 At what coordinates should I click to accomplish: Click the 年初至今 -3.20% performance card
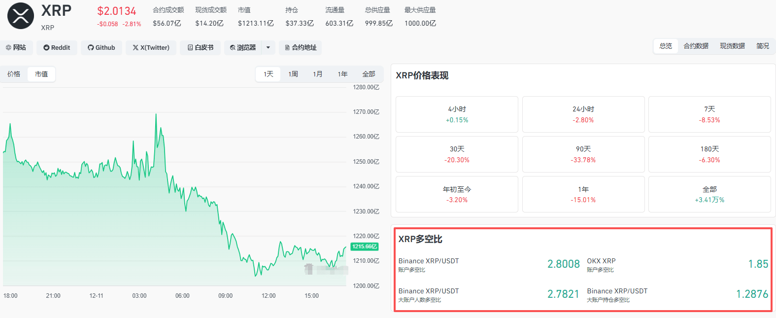(457, 194)
